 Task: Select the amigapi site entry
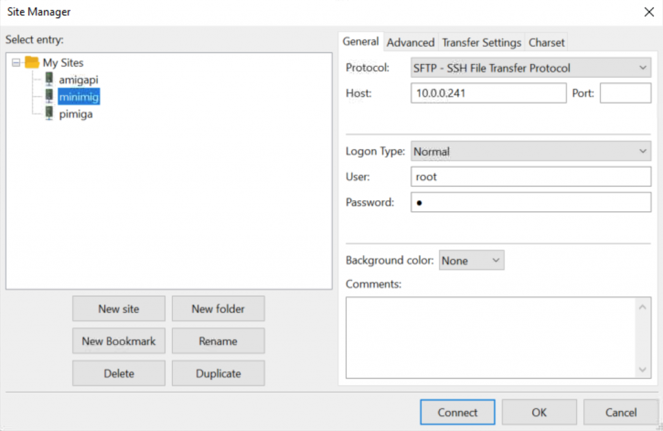(x=78, y=80)
